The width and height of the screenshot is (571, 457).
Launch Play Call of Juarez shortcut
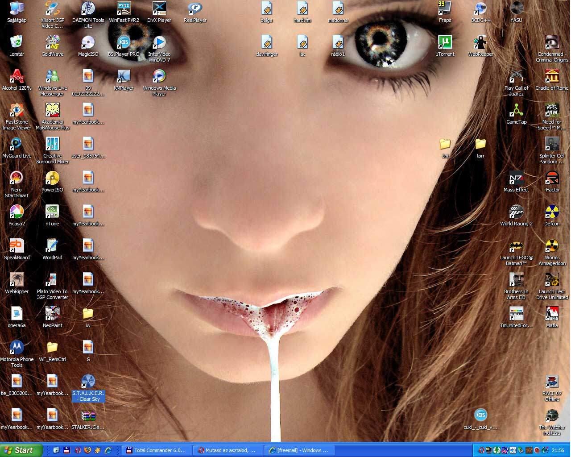point(517,83)
